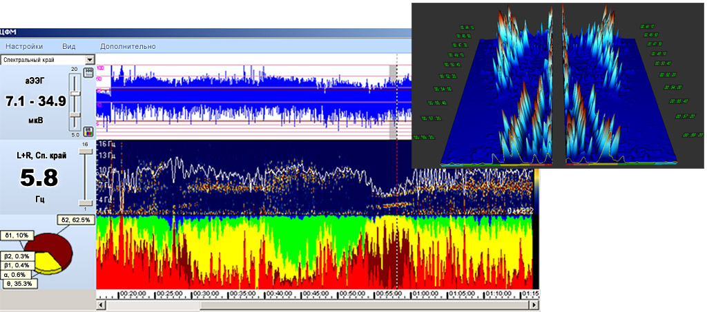
Task: Click the L+R, Сп. край label
Action: (x=41, y=156)
